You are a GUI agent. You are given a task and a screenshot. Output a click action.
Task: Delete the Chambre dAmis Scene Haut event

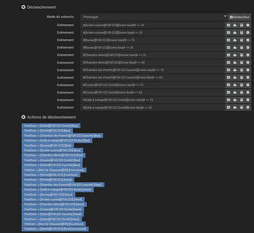coord(248,55)
